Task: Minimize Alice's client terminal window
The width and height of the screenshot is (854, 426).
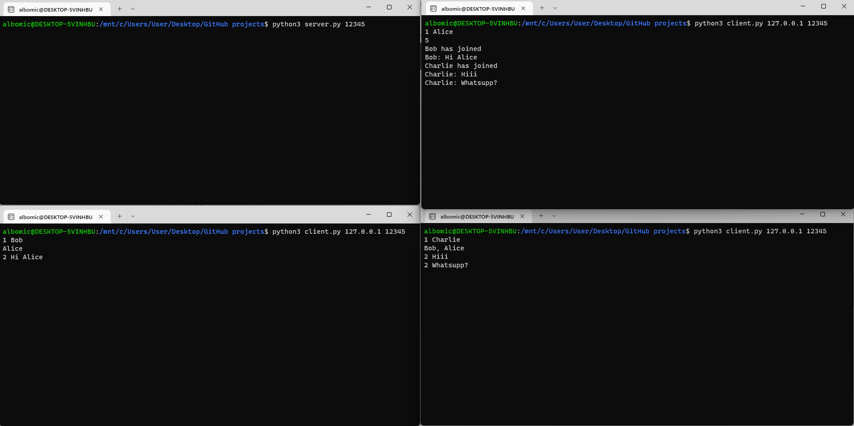Action: (x=802, y=6)
